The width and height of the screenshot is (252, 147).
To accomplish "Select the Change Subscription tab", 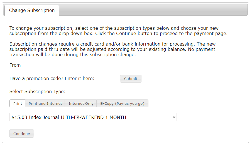I will 32,10.
